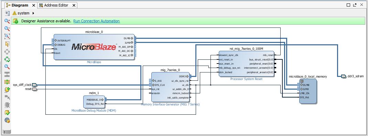Click the Validate Design checkmark icon
The image size is (368, 136).
point(7,113)
